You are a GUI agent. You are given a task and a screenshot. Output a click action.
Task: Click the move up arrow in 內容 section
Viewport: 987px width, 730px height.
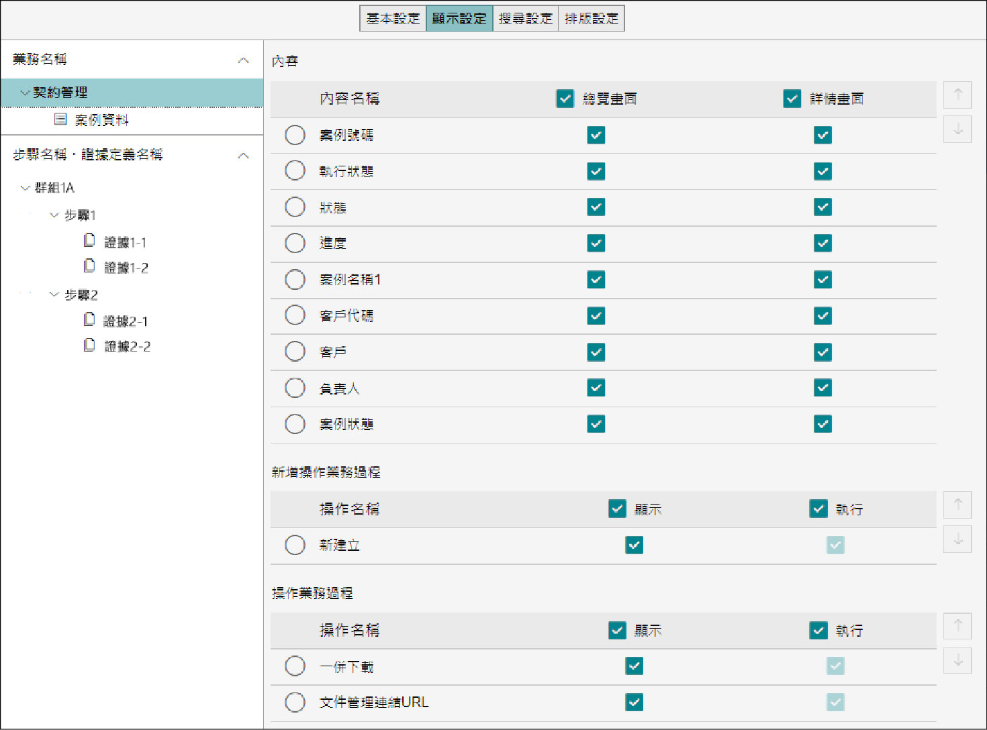(957, 95)
